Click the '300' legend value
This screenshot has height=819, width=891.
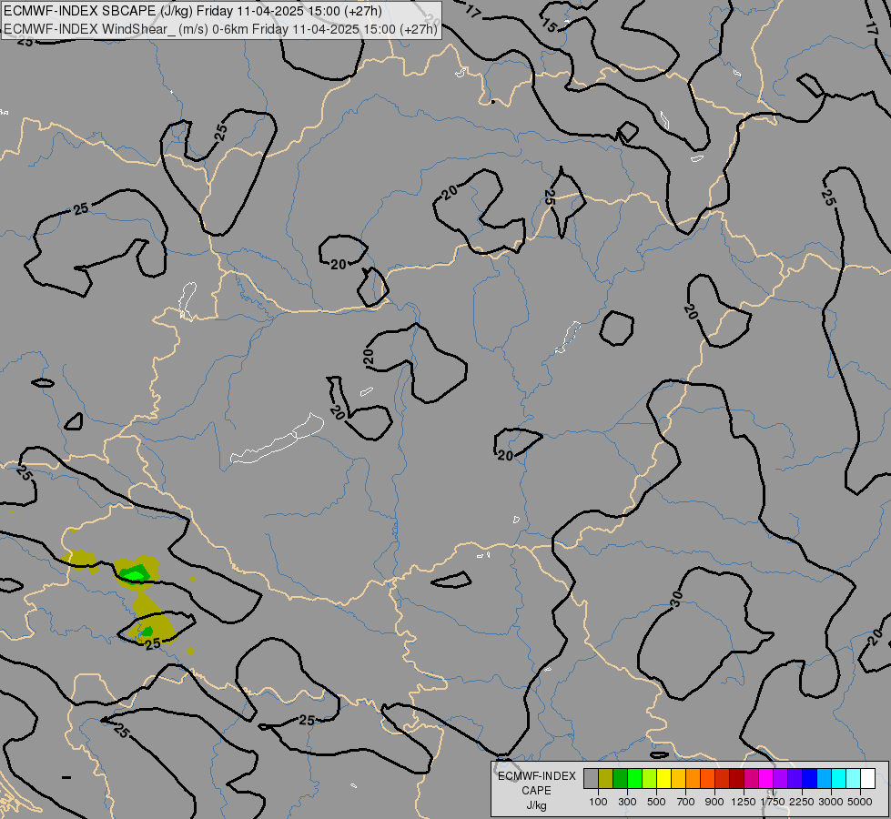point(627,802)
